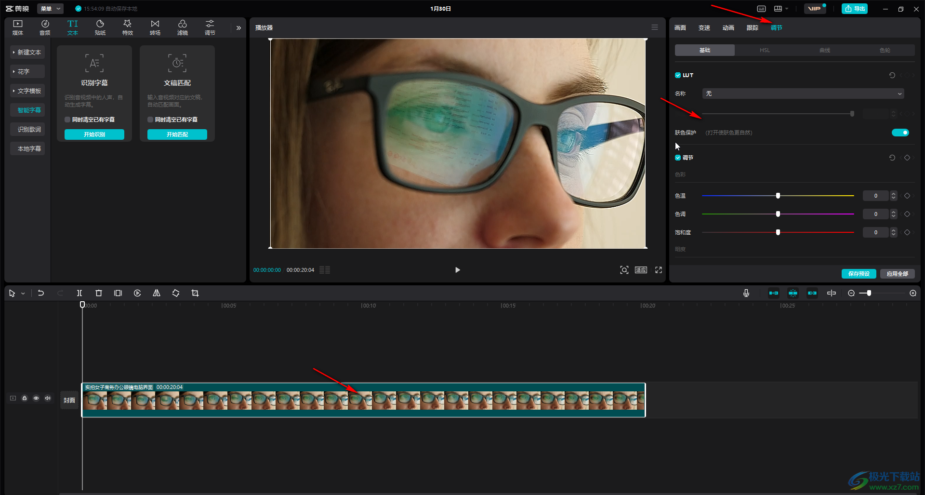Click the player fullscreen icon
925x495 pixels.
click(659, 270)
